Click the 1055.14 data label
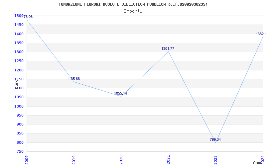The width and height of the screenshot is (266, 166). (120, 93)
